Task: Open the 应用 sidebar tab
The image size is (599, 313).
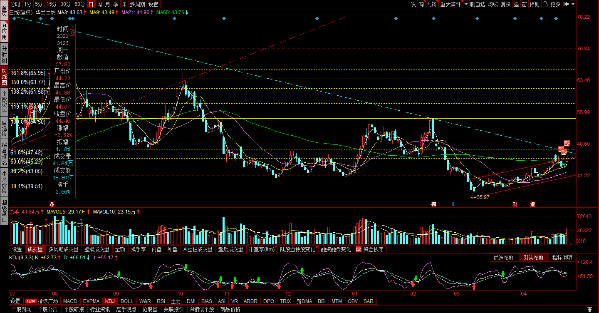Action: click(4, 31)
